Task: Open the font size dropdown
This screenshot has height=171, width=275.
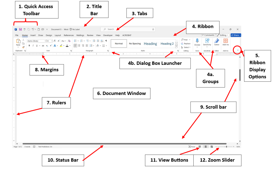Action: point(51,40)
